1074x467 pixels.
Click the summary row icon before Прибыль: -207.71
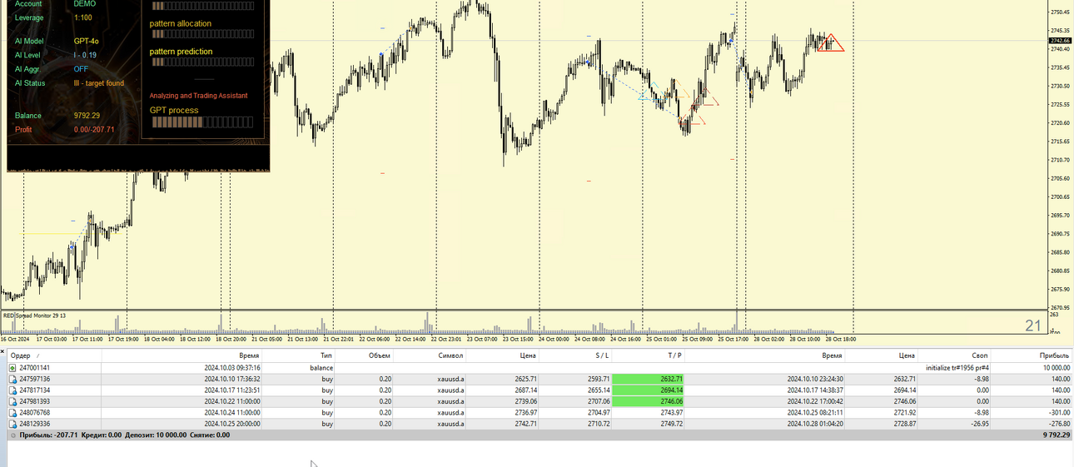click(x=12, y=435)
